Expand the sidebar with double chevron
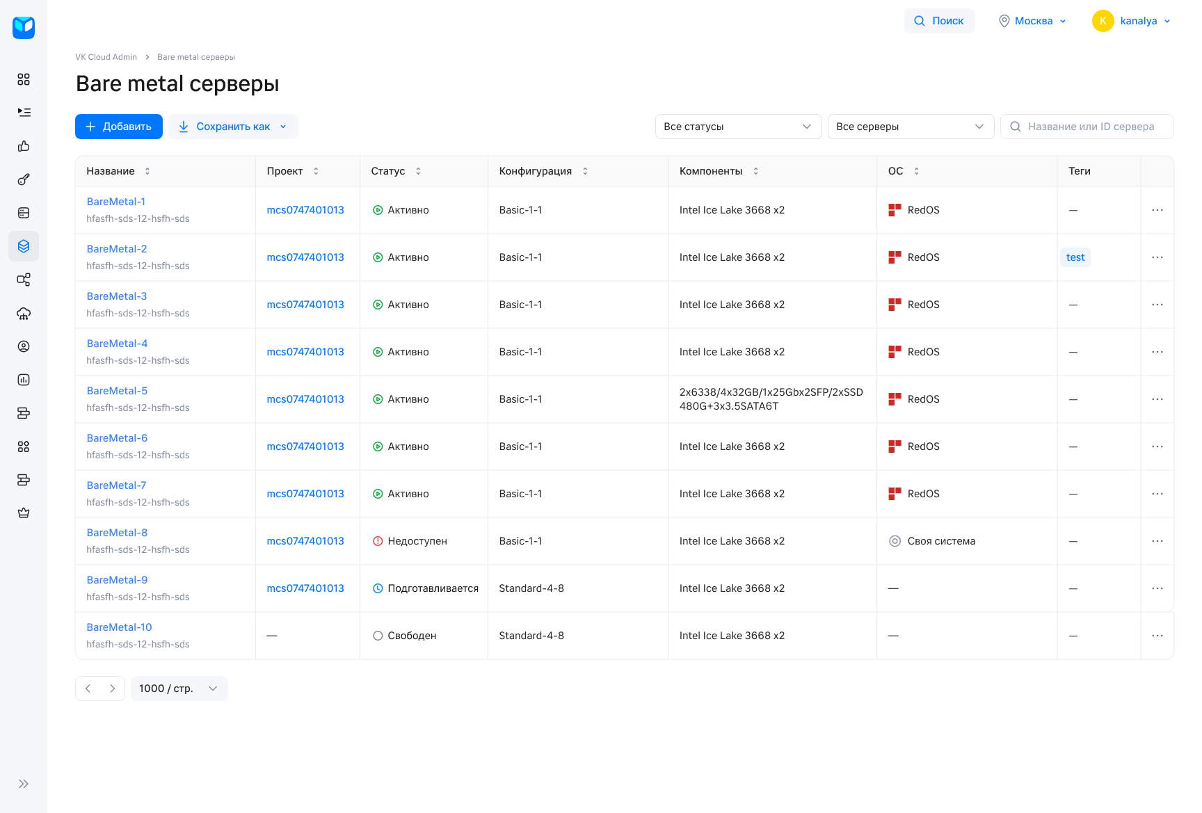 click(x=24, y=784)
